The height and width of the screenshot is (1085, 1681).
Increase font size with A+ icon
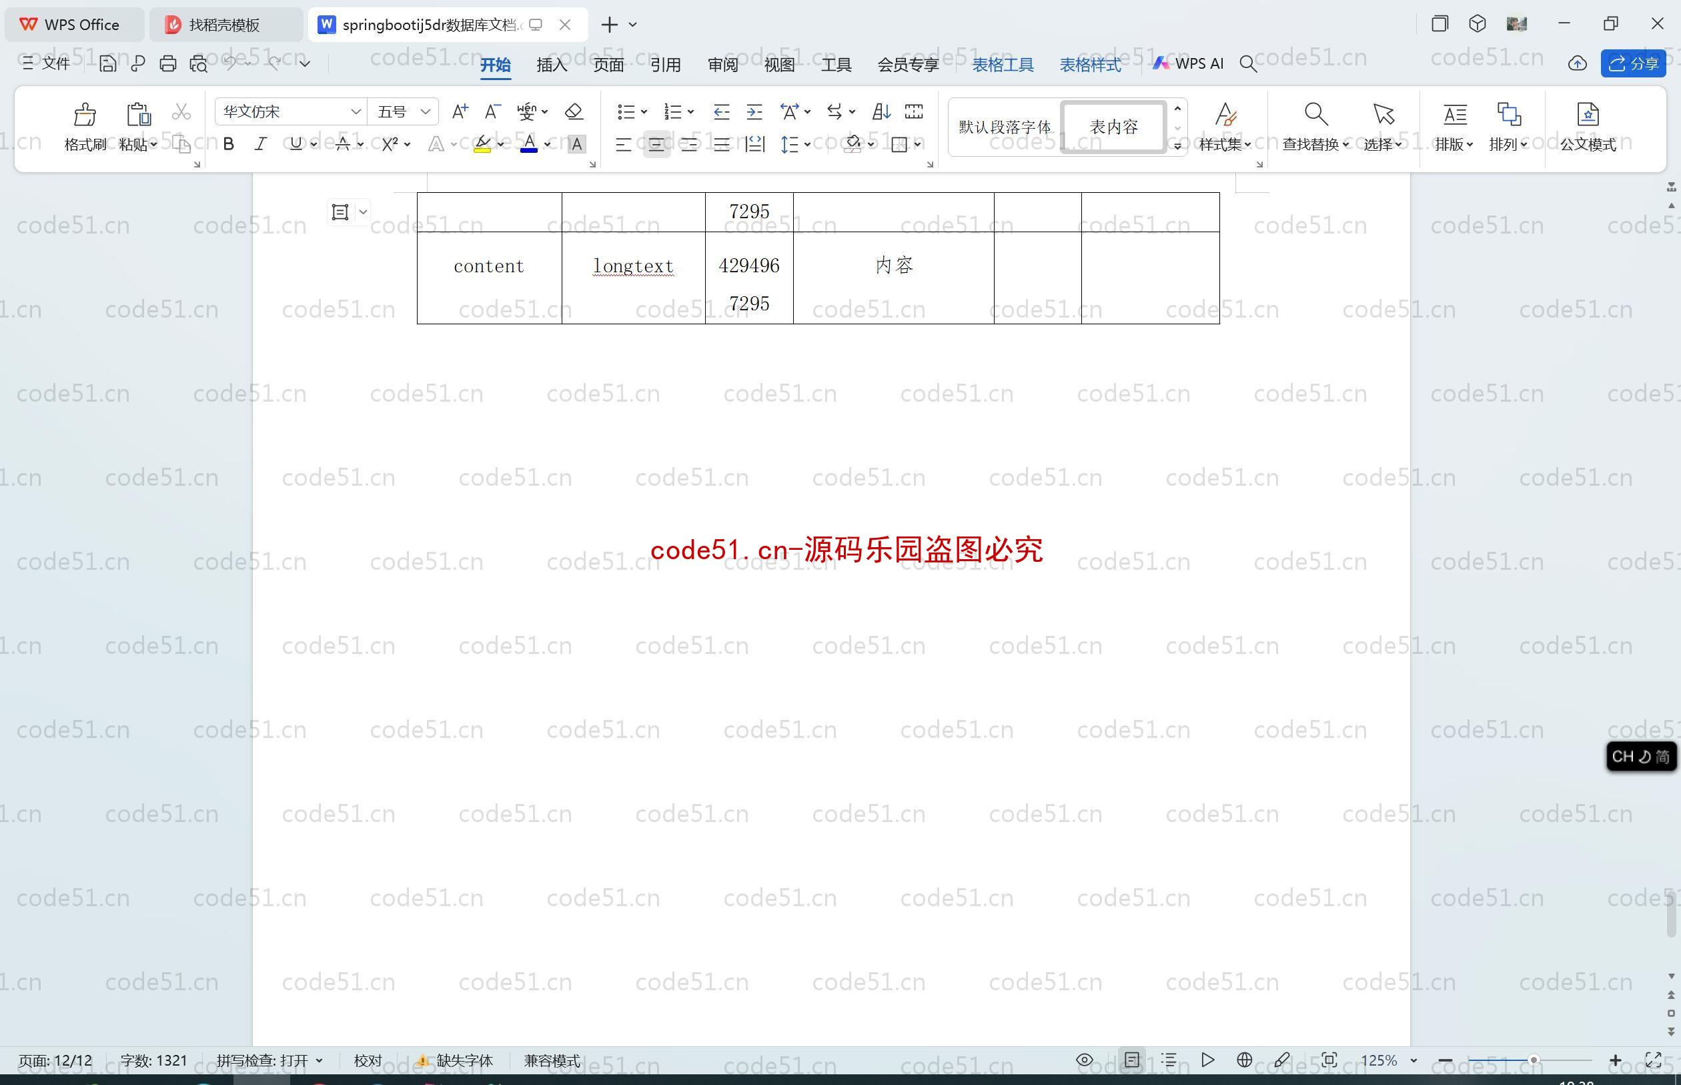460,111
